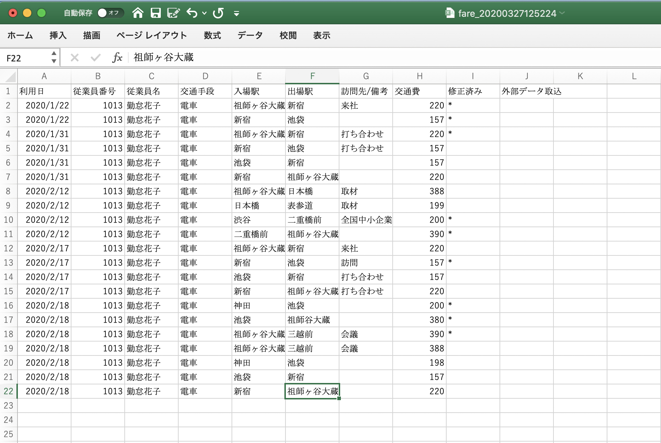Click the green zoom window button
This screenshot has height=443, width=661.
[41, 13]
